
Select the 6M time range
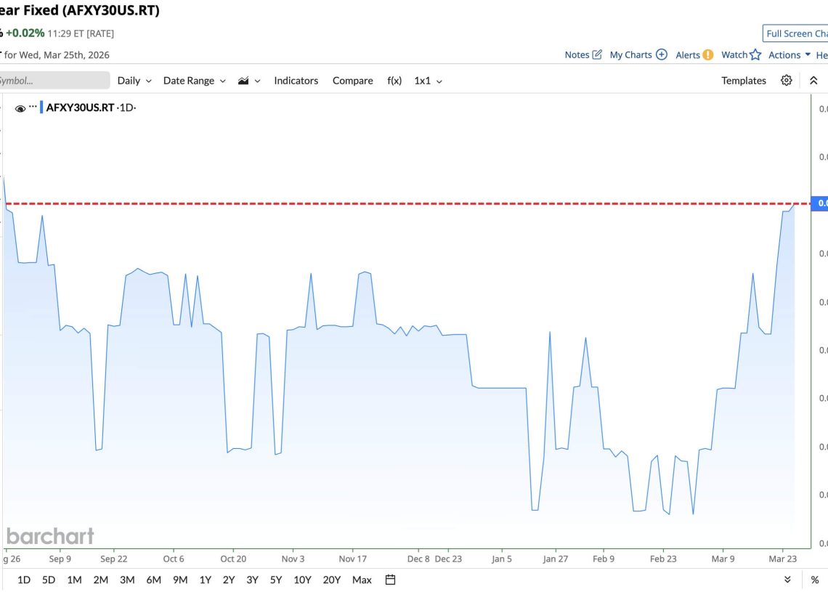(x=153, y=580)
